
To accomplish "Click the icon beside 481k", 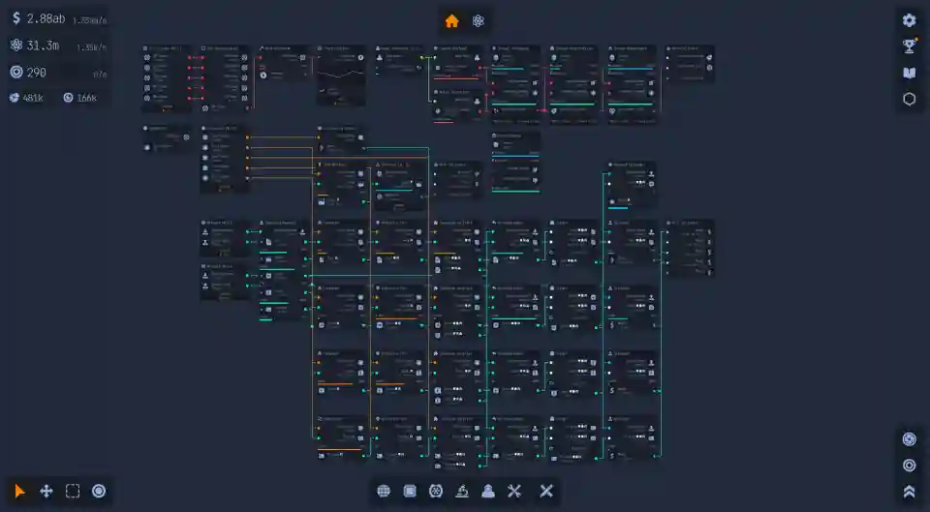I will [15, 98].
